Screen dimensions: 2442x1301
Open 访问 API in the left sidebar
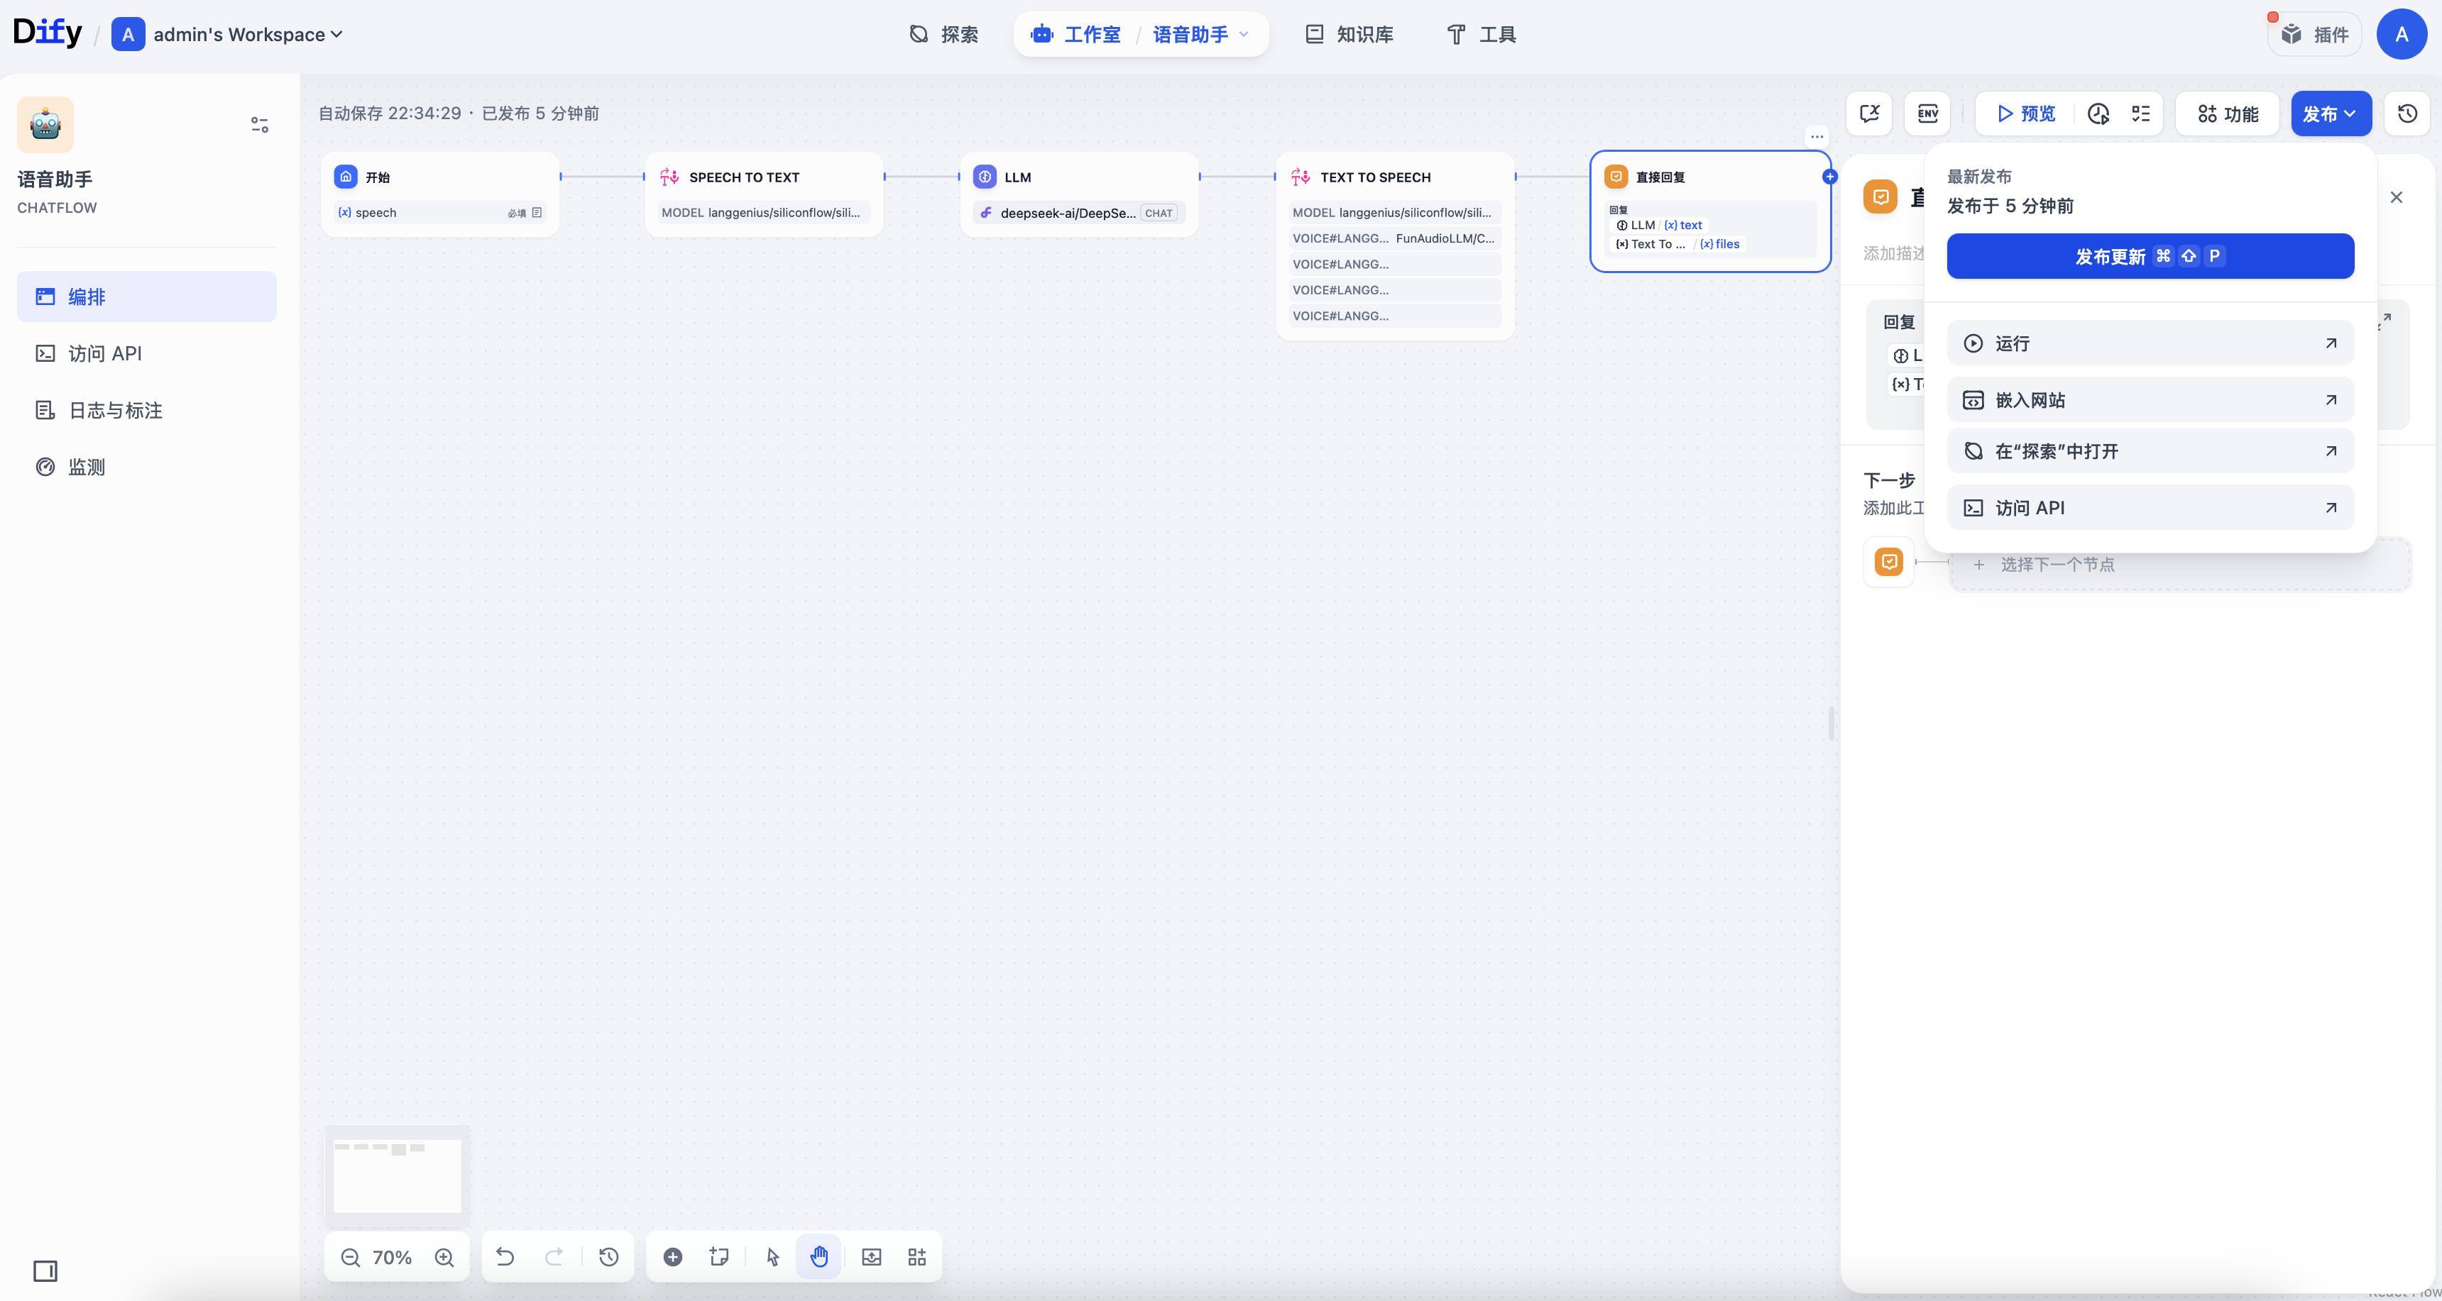coord(104,353)
